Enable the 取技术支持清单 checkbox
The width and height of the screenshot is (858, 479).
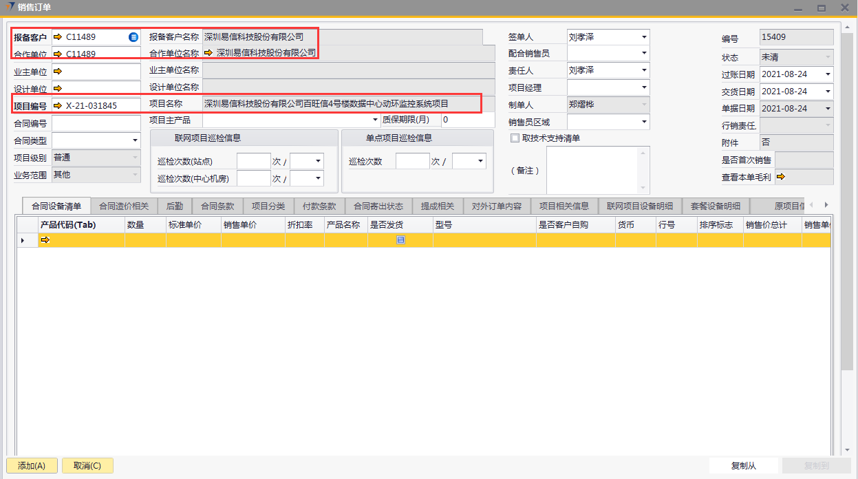[515, 138]
